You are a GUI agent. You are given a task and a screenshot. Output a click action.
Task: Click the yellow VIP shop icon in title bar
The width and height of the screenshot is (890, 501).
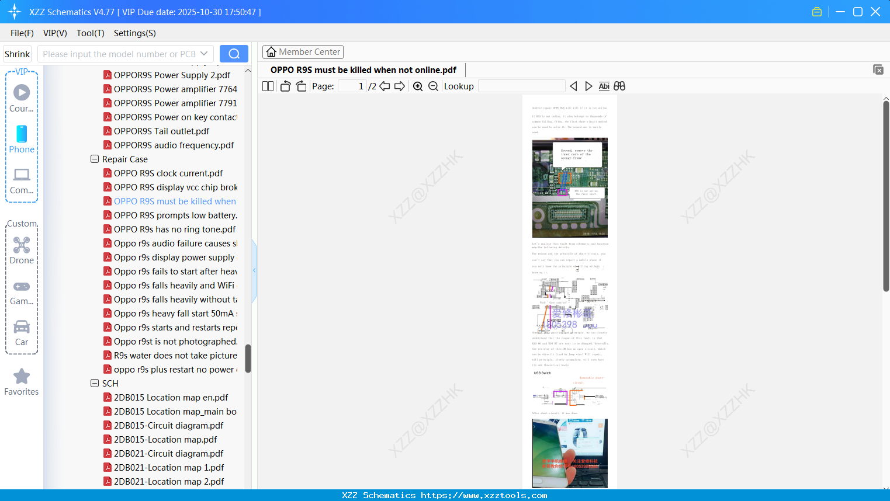tap(817, 12)
